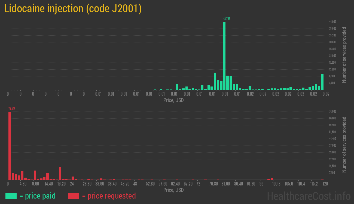Click the 74,000 y-axis tick label
Screen dimensions: 354x204
[x=332, y=112]
